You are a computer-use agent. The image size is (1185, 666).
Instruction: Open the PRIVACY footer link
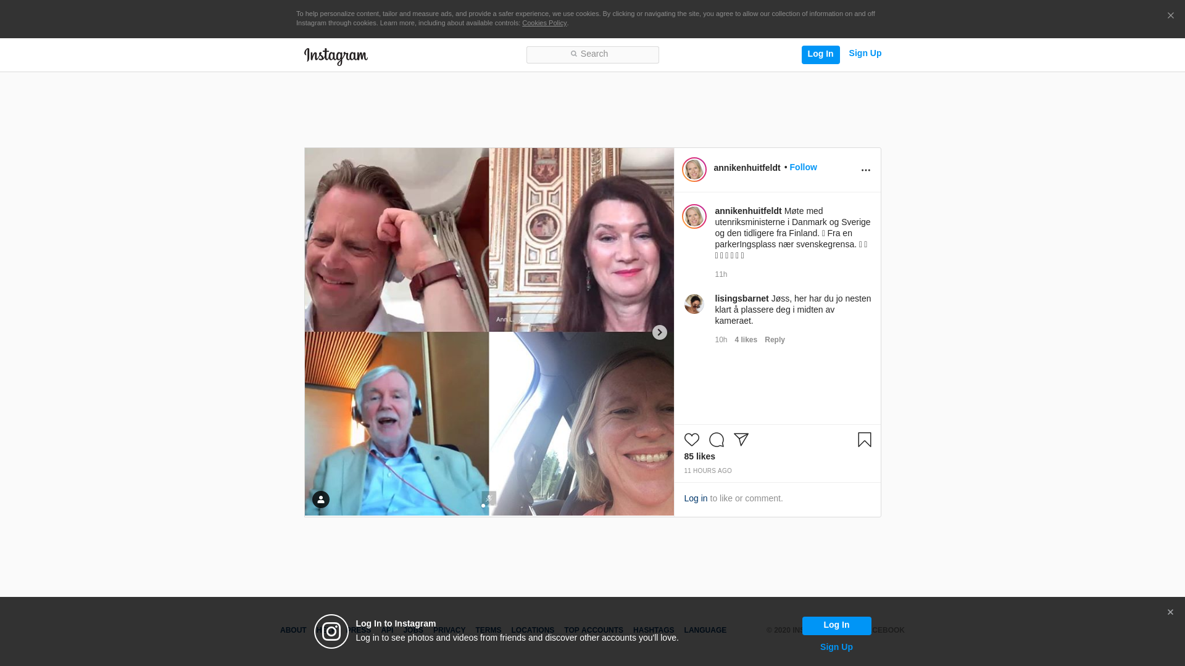click(449, 630)
